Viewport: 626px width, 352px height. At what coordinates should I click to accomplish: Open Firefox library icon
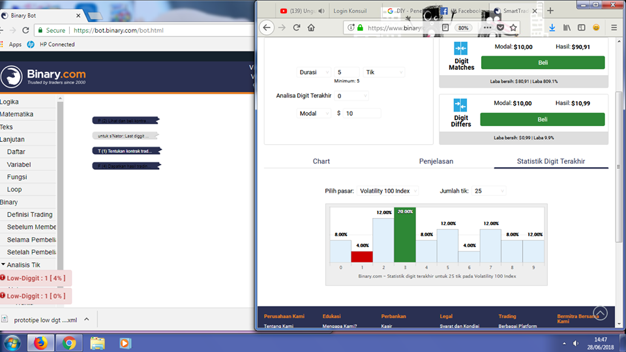[567, 27]
